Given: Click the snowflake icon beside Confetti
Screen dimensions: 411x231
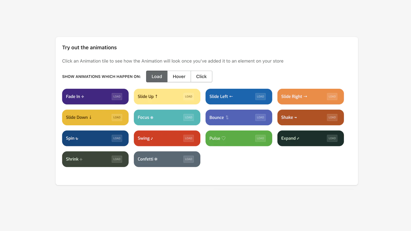Looking at the screenshot, I should tap(156, 159).
